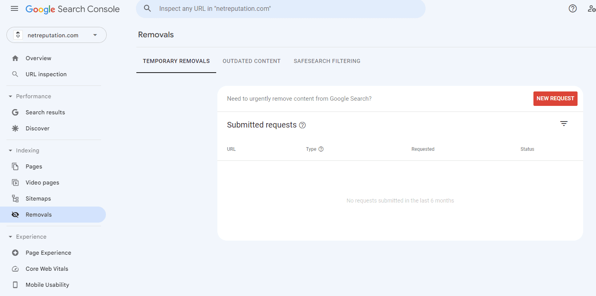The image size is (596, 296).
Task: Go to the Overview page
Action: point(38,58)
